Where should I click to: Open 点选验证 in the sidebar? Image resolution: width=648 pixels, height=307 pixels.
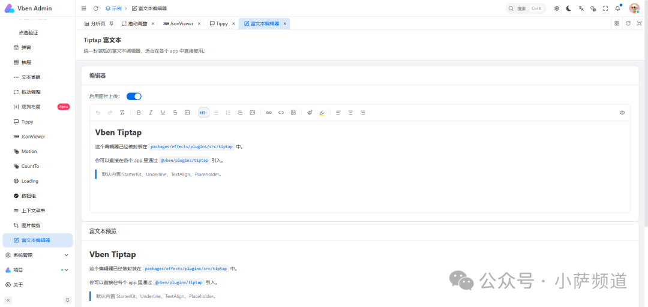click(x=38, y=32)
